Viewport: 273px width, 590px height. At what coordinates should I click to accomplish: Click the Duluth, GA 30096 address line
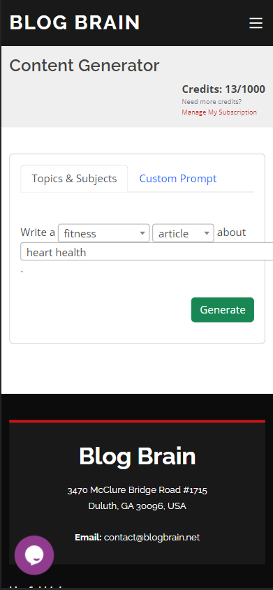click(138, 506)
